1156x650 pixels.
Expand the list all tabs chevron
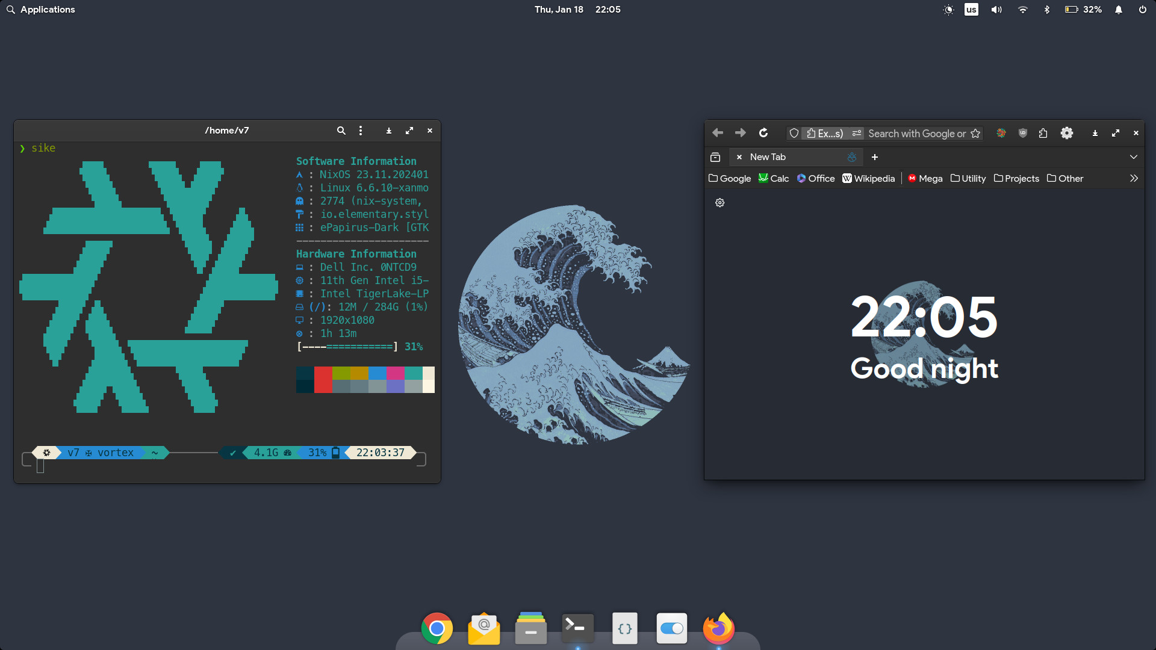click(1134, 157)
